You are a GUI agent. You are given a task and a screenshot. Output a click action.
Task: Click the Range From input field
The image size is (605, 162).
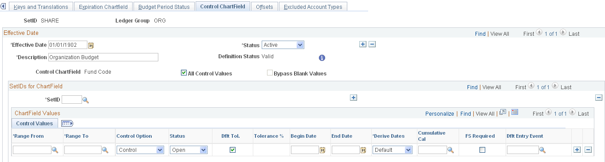pos(32,150)
